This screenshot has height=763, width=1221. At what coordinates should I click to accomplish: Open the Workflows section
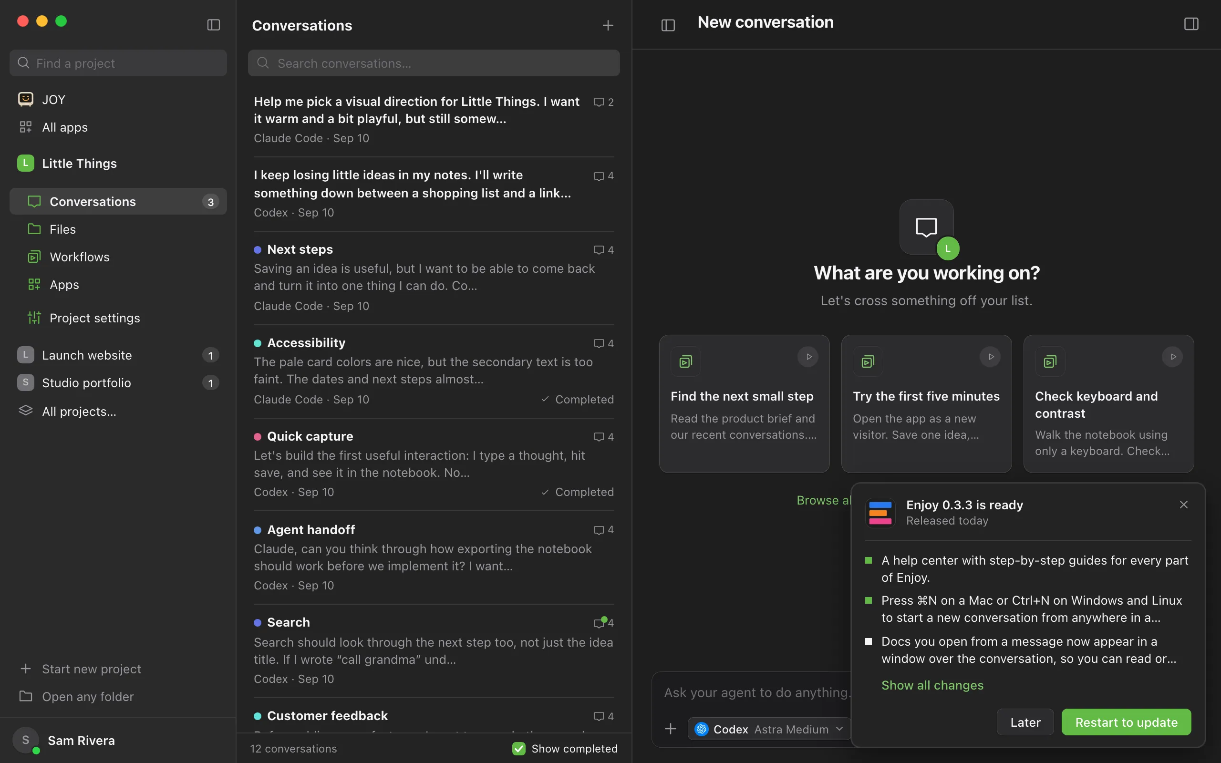[118, 257]
